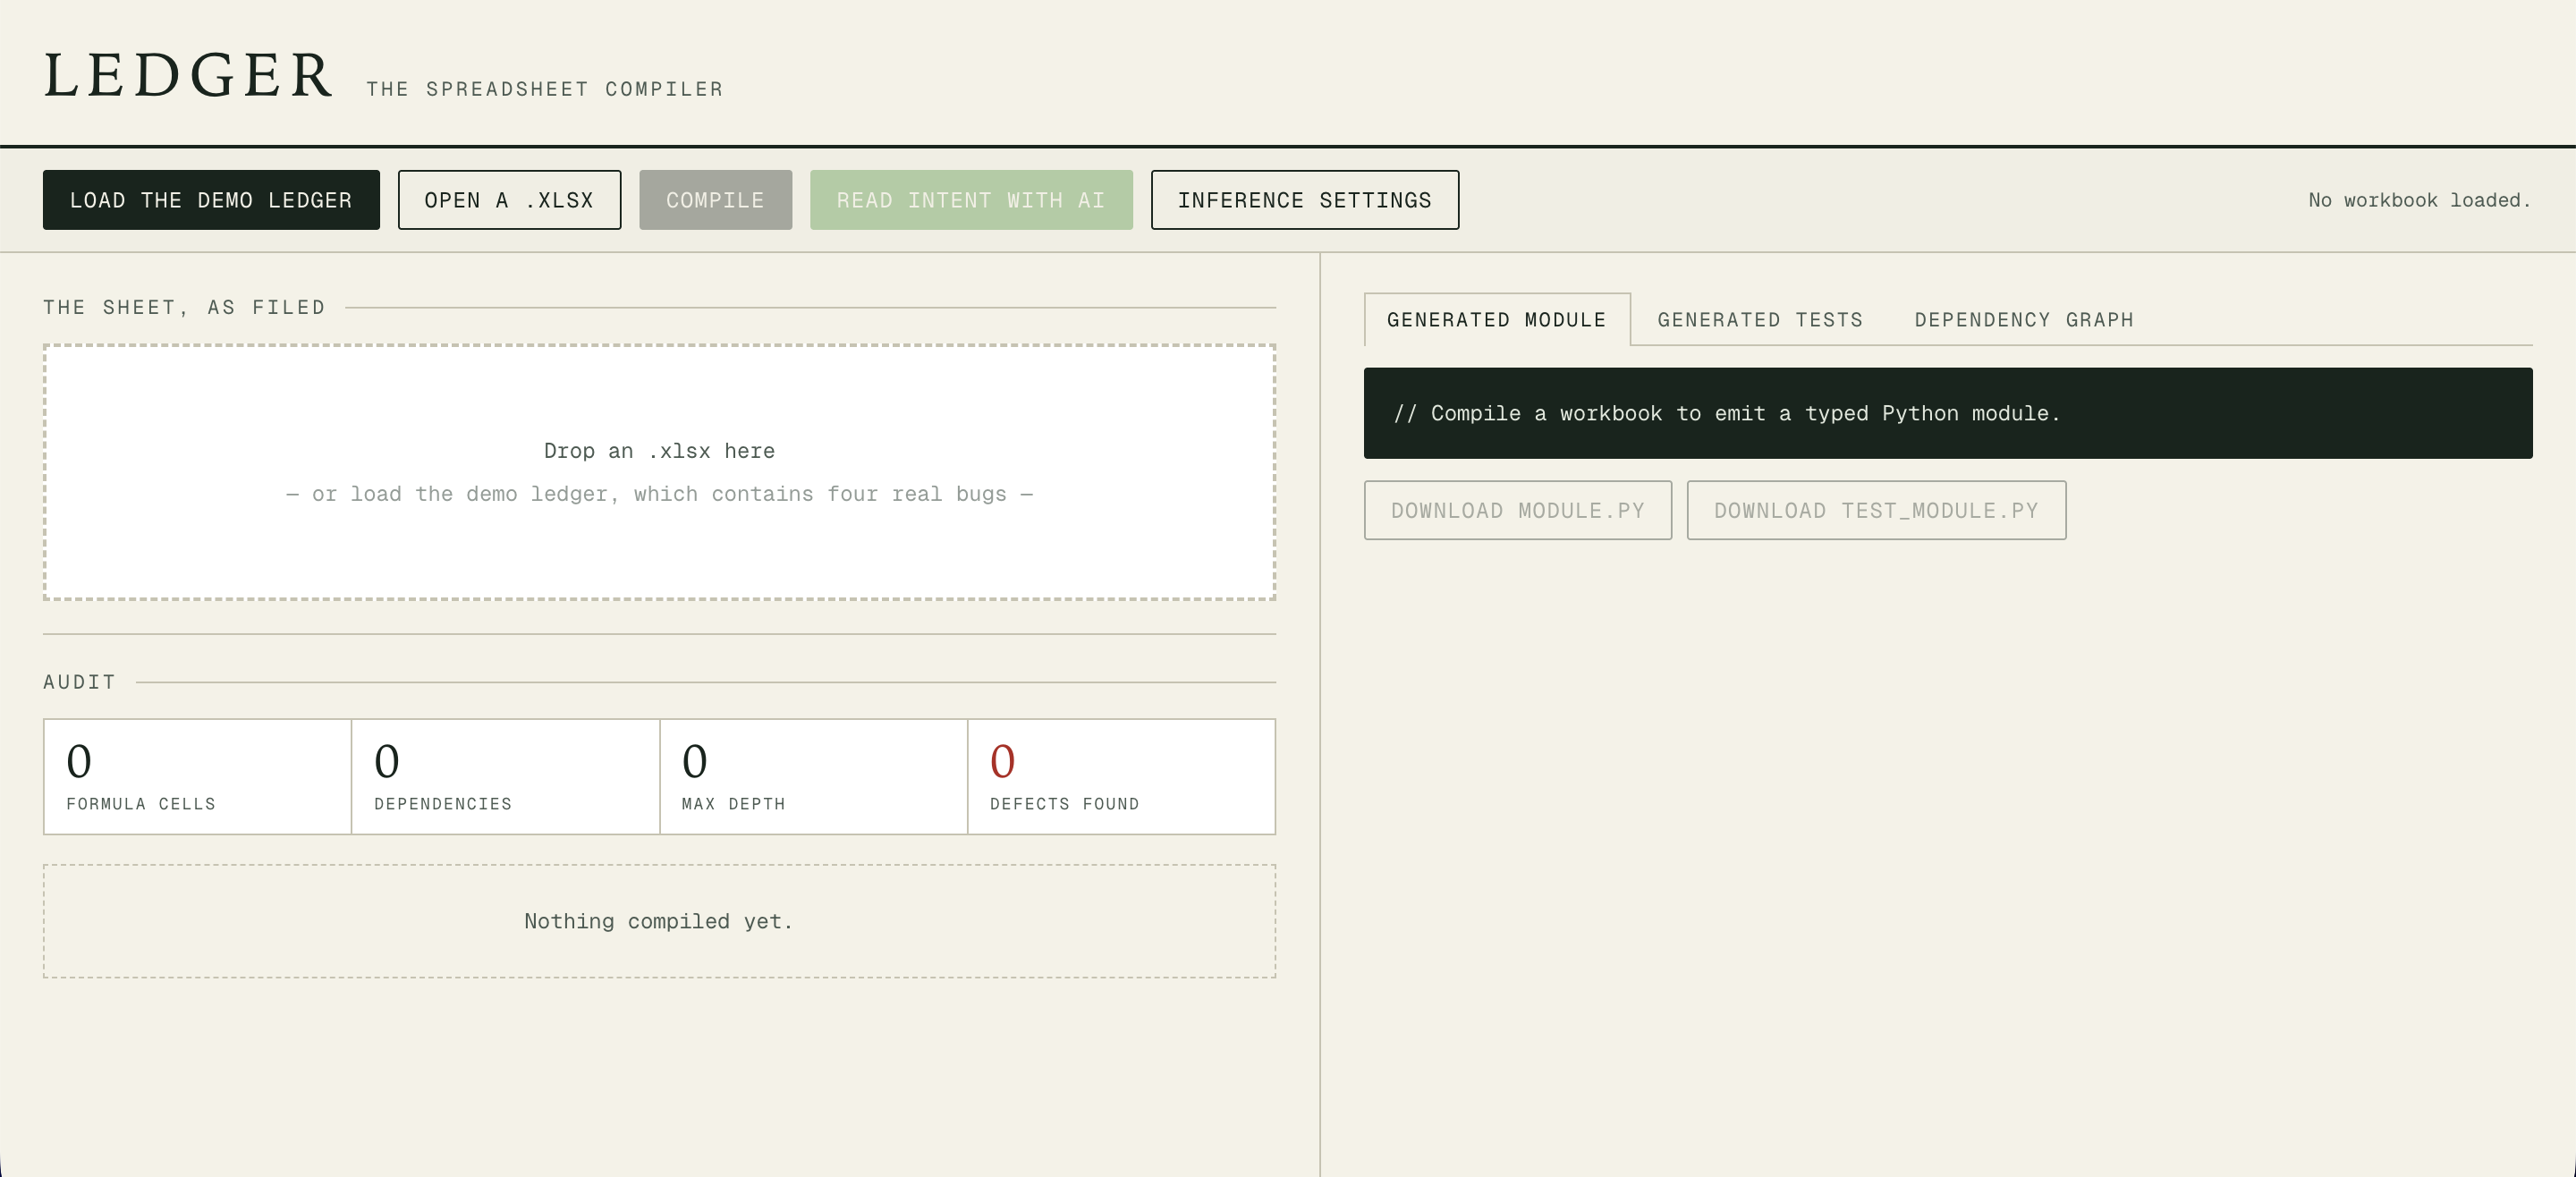Switch to the Generated Module tab
Image resolution: width=2576 pixels, height=1177 pixels.
coord(1497,320)
